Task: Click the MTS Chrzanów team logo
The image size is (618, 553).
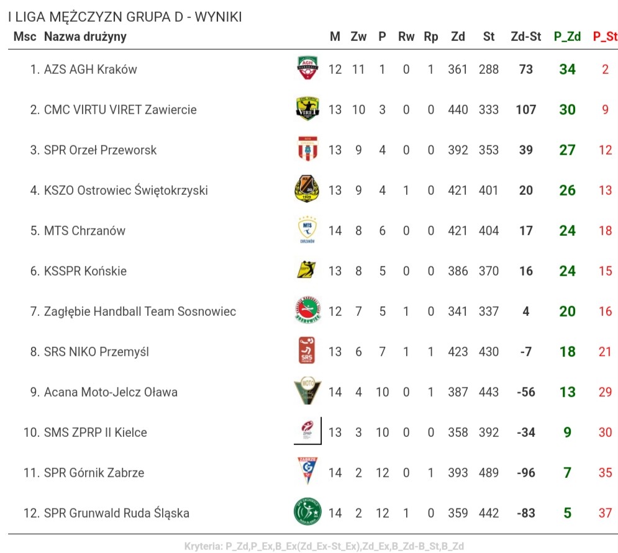Action: (x=307, y=230)
